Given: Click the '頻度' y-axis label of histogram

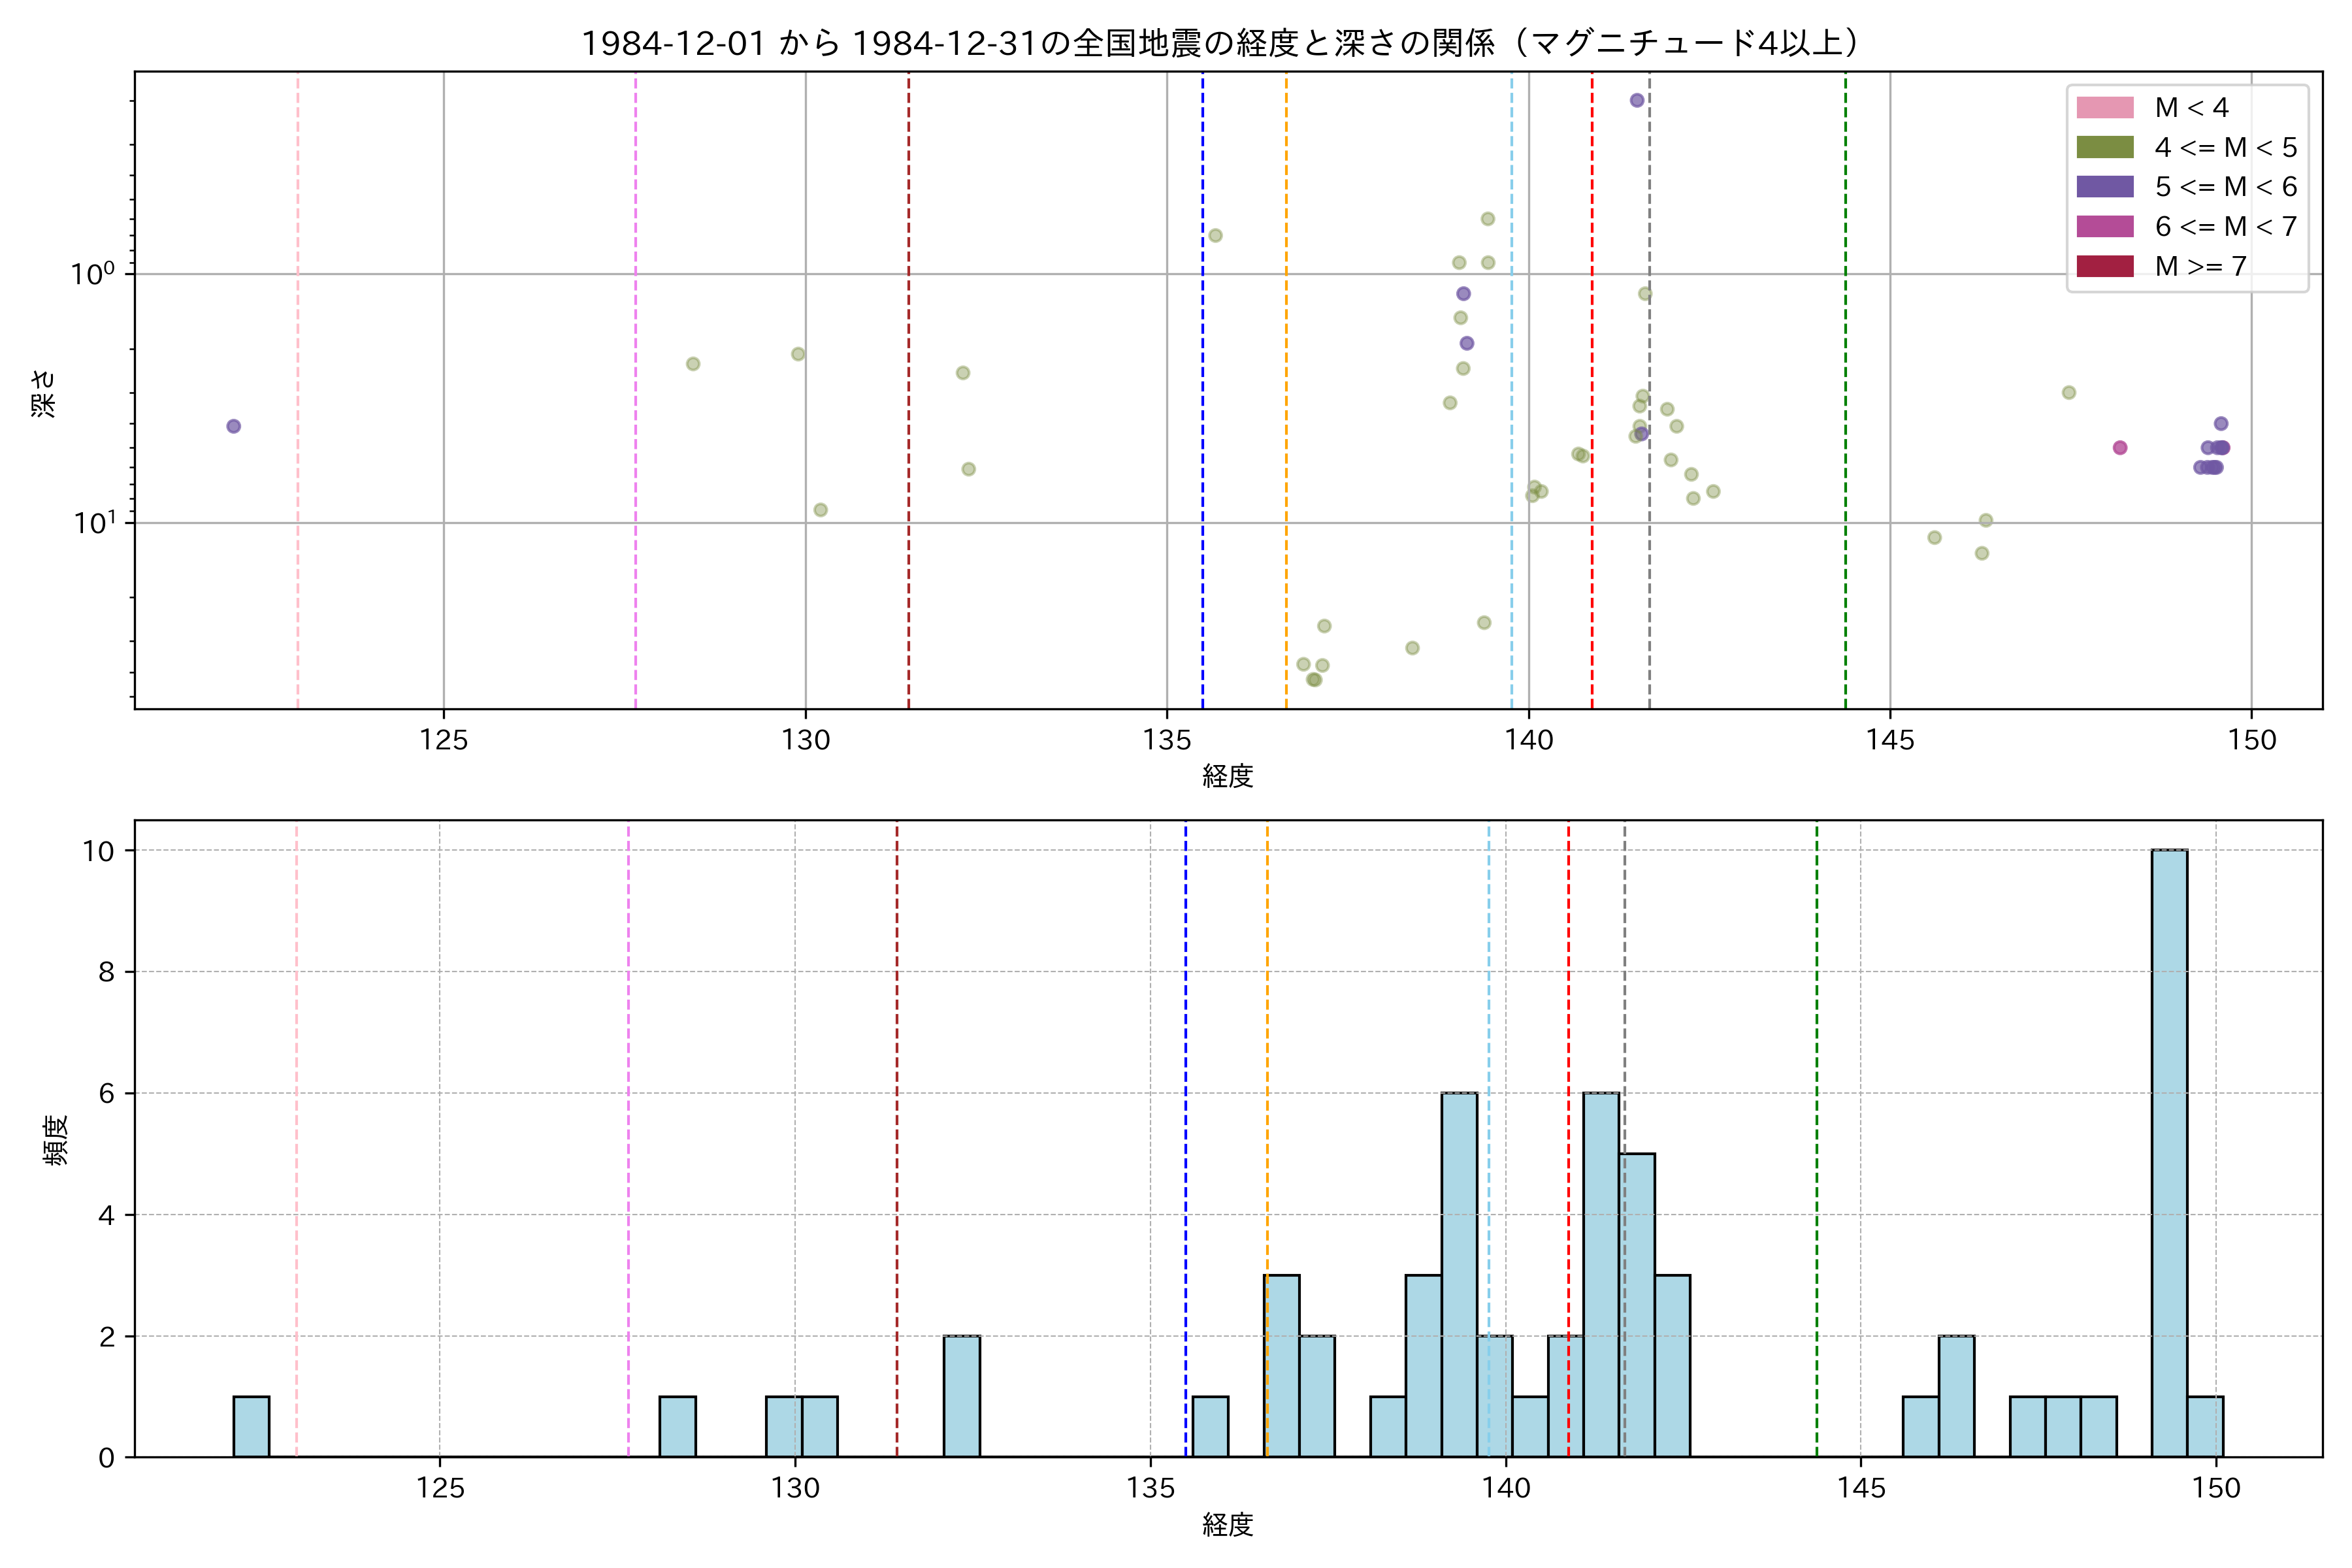Looking at the screenshot, I should coord(56,1140).
